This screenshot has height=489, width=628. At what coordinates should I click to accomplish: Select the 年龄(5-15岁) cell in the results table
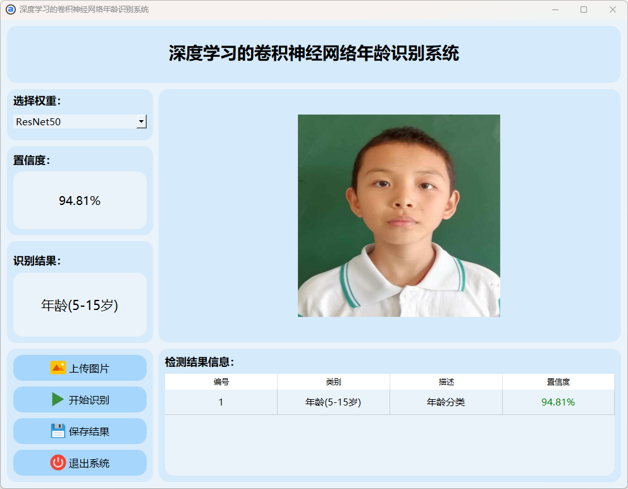pos(333,402)
